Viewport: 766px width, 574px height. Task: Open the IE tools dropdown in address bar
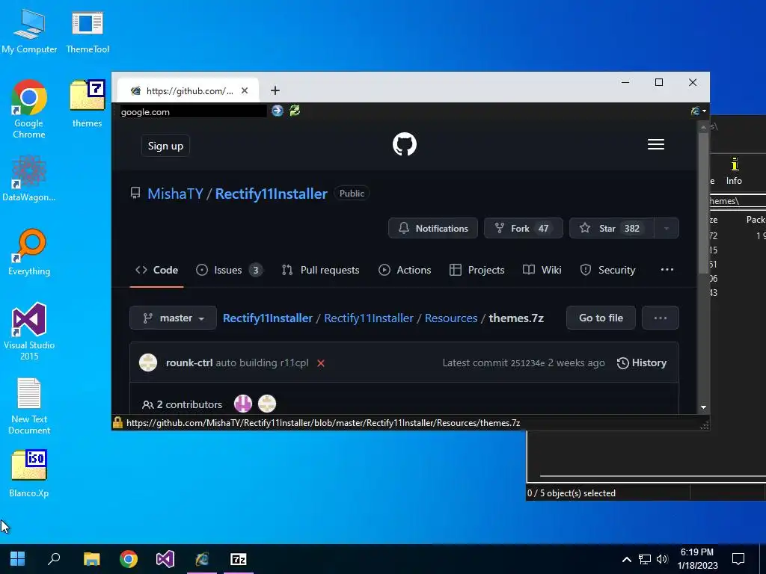[699, 111]
